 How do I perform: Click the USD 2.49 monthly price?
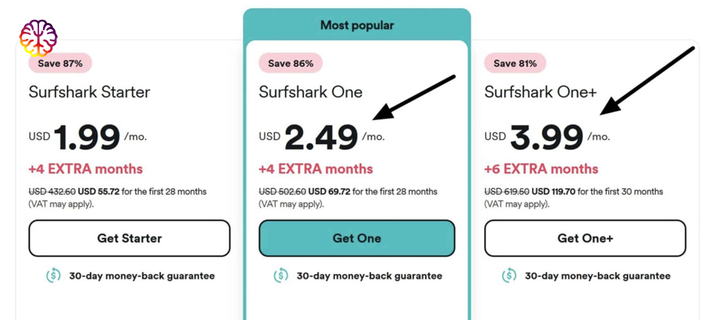pos(321,137)
